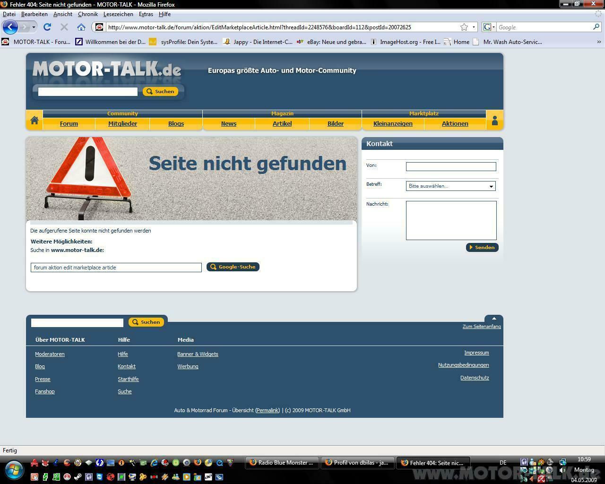This screenshot has width=605, height=484.
Task: Click the browser URL address bar
Action: point(281,27)
